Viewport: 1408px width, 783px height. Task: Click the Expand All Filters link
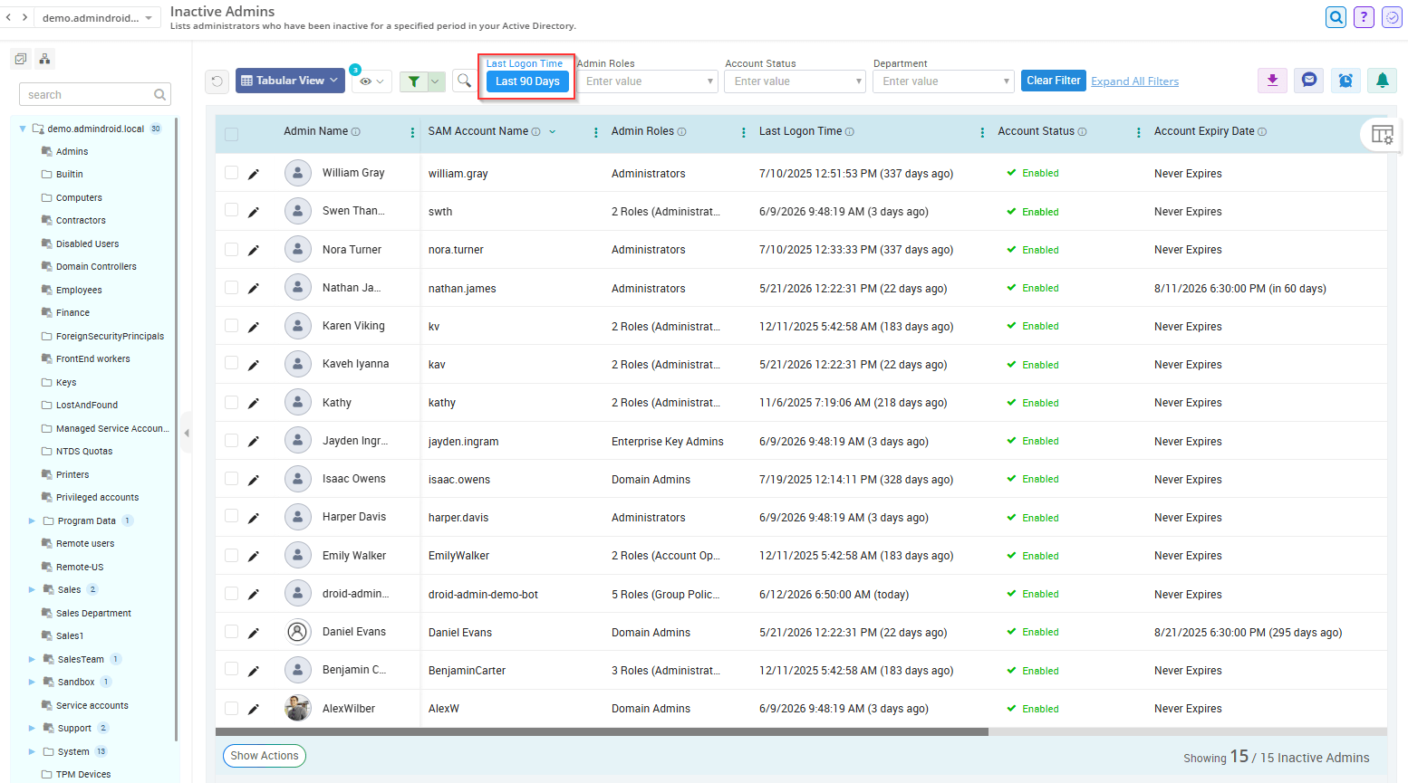click(x=1134, y=81)
